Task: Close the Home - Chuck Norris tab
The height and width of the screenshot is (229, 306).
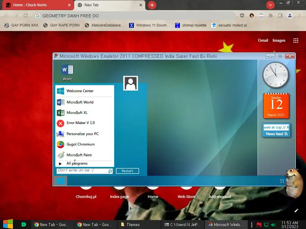Action: 69,5
